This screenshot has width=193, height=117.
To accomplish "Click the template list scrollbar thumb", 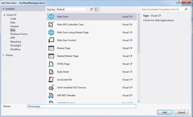I will pyautogui.click(x=139, y=35).
